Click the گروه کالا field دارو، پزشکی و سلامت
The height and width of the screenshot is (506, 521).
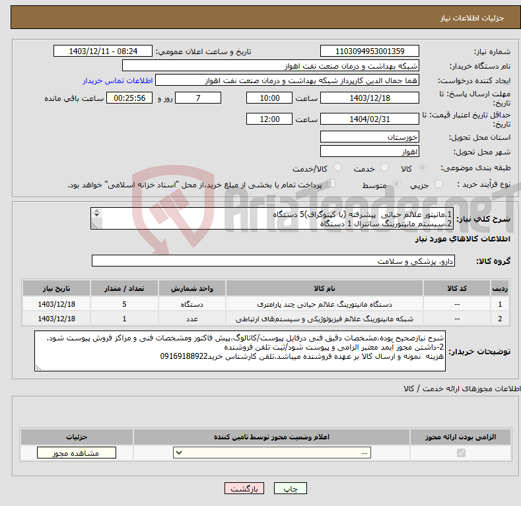(273, 261)
